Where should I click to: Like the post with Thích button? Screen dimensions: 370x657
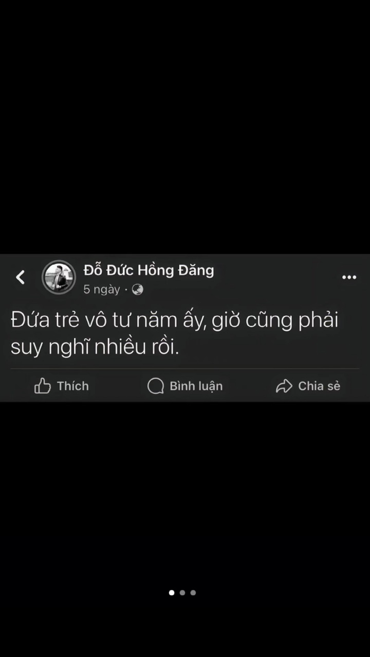(x=62, y=386)
